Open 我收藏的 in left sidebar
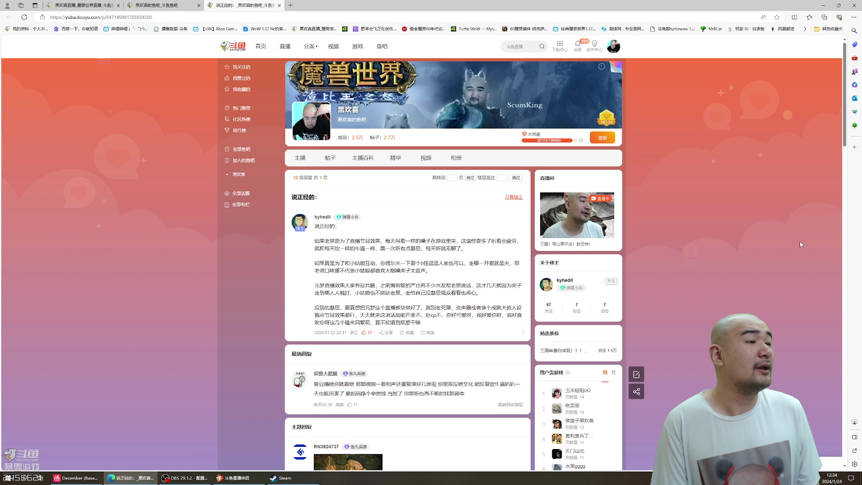Viewport: 862px width, 485px height. (x=237, y=89)
